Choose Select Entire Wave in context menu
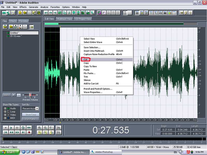The height and width of the screenshot is (155, 207). click(x=107, y=42)
